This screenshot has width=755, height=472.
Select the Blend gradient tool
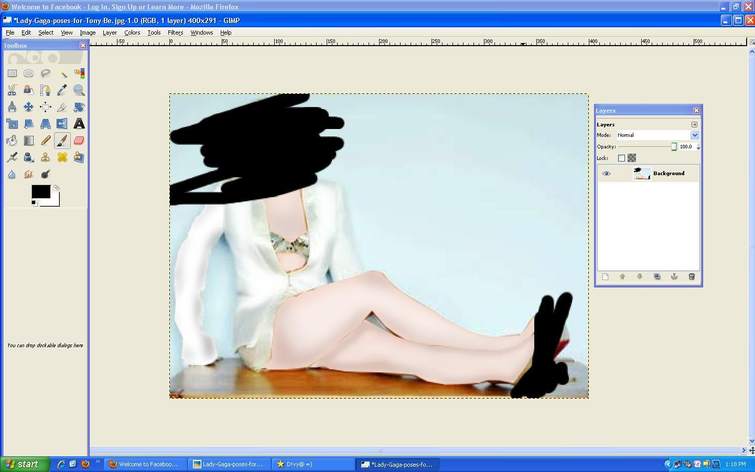29,141
